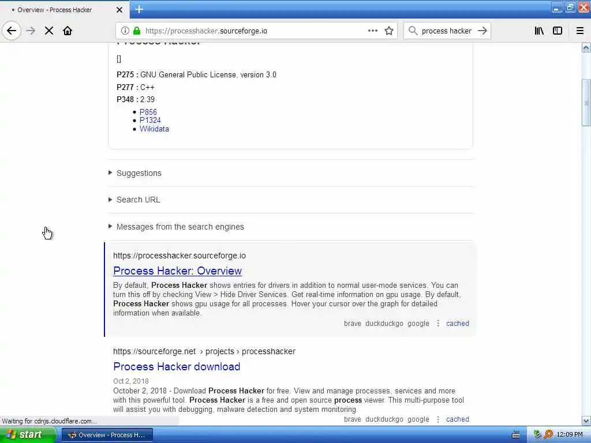Screen dimensions: 591x443
Task: Click the vertical scrollbar thumb
Action: point(586,103)
